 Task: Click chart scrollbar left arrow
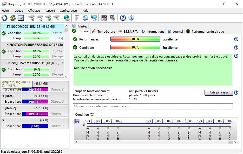tap(76, 142)
